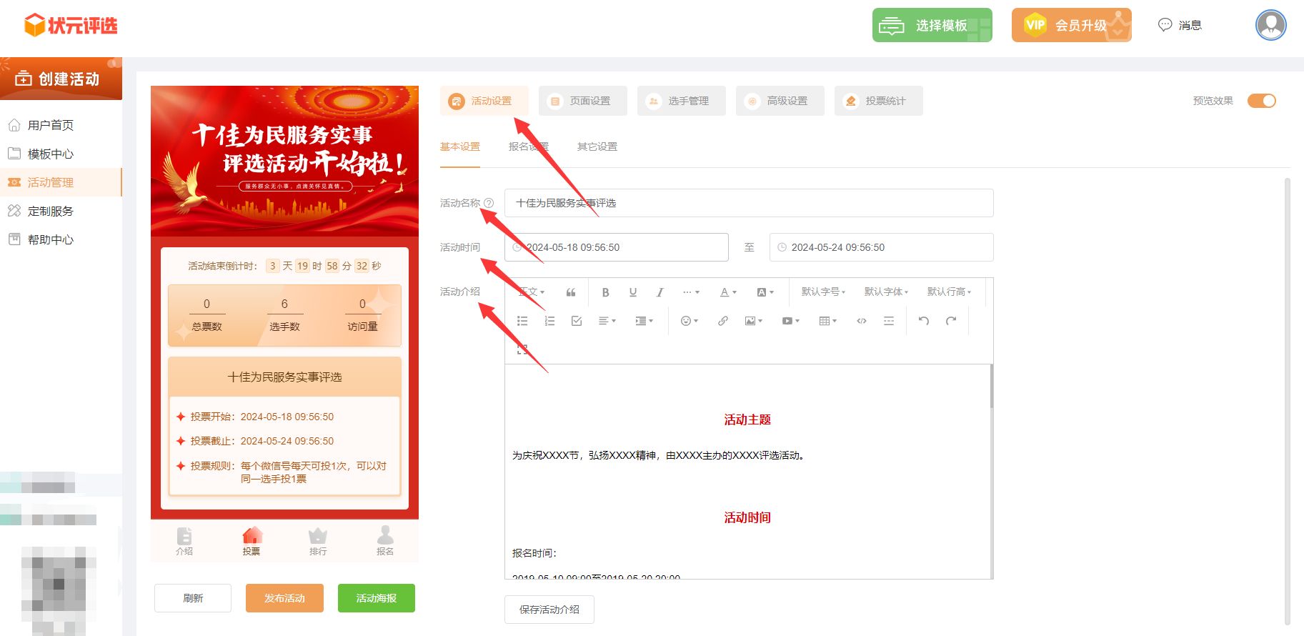1304x636 pixels.
Task: Open the 其它设置 sub-tab
Action: 597,146
